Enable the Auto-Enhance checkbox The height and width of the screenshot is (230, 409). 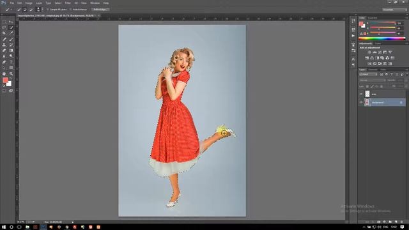(71, 10)
